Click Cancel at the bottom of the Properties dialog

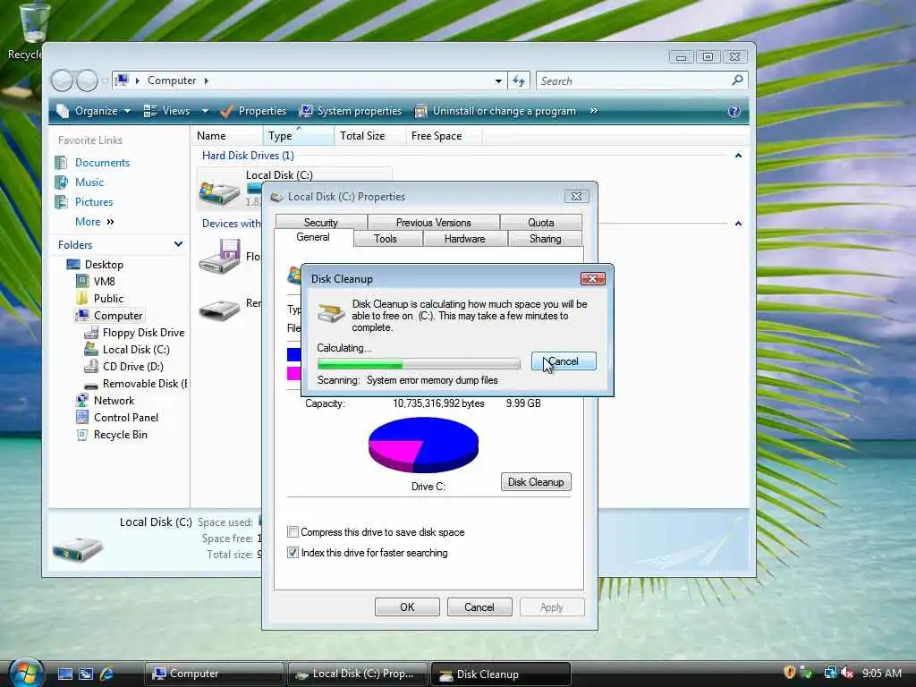pos(479,607)
